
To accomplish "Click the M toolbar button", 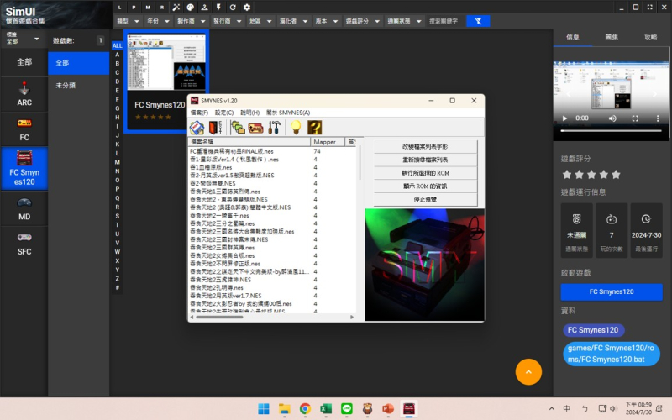I will [x=148, y=8].
